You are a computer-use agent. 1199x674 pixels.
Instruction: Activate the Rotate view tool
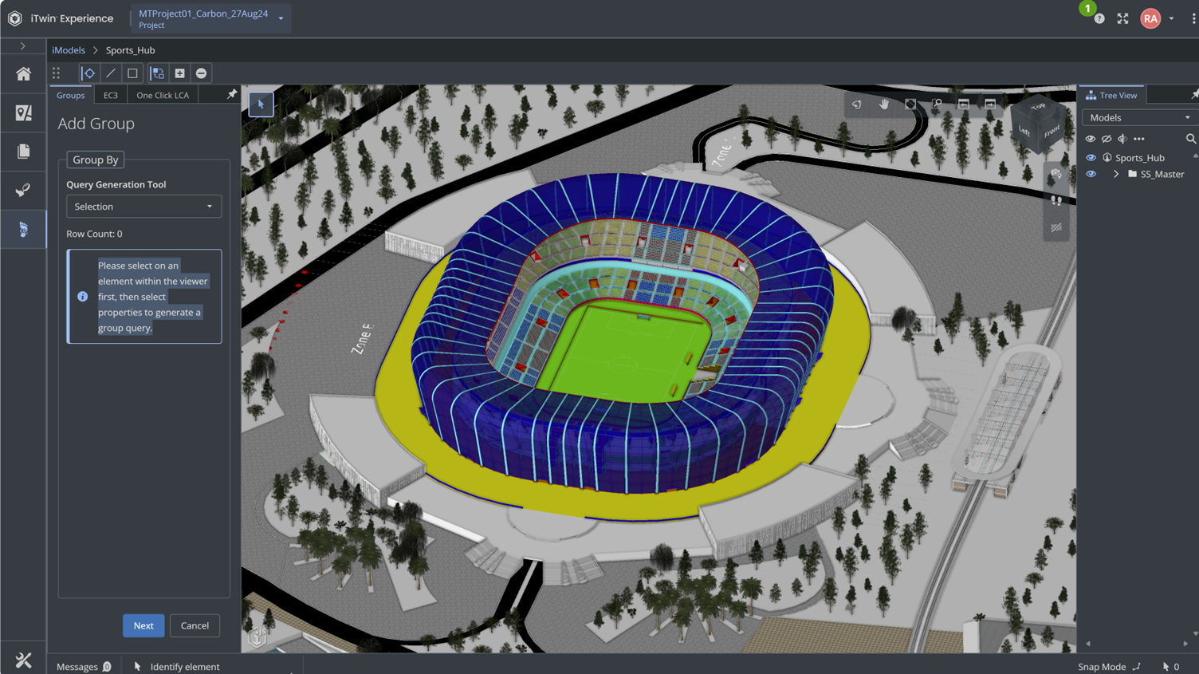(x=857, y=104)
